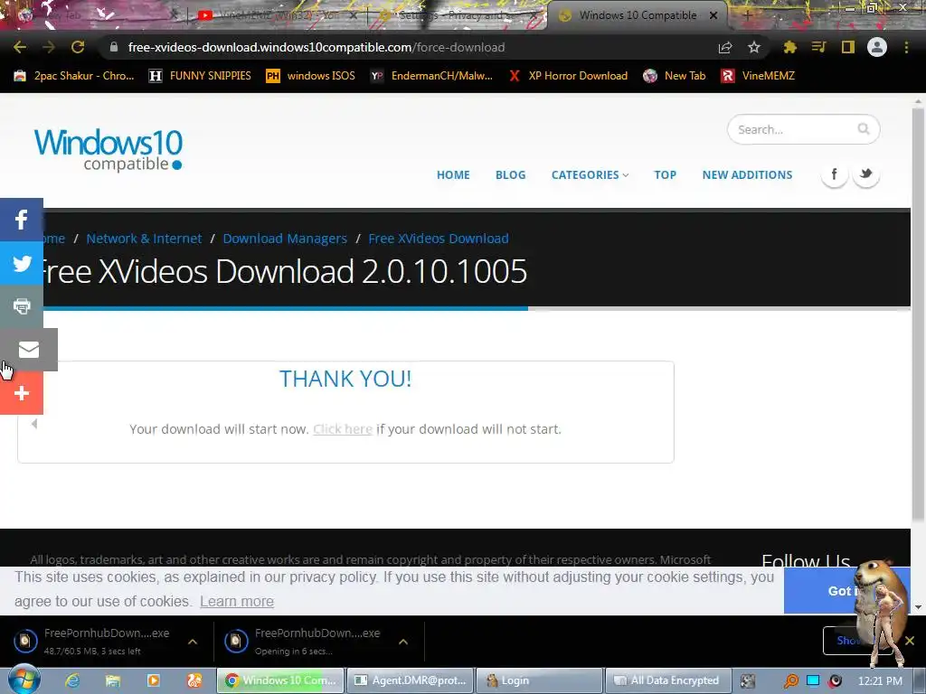The width and height of the screenshot is (926, 694).
Task: Bookmark this page with the star icon
Action: point(754,47)
